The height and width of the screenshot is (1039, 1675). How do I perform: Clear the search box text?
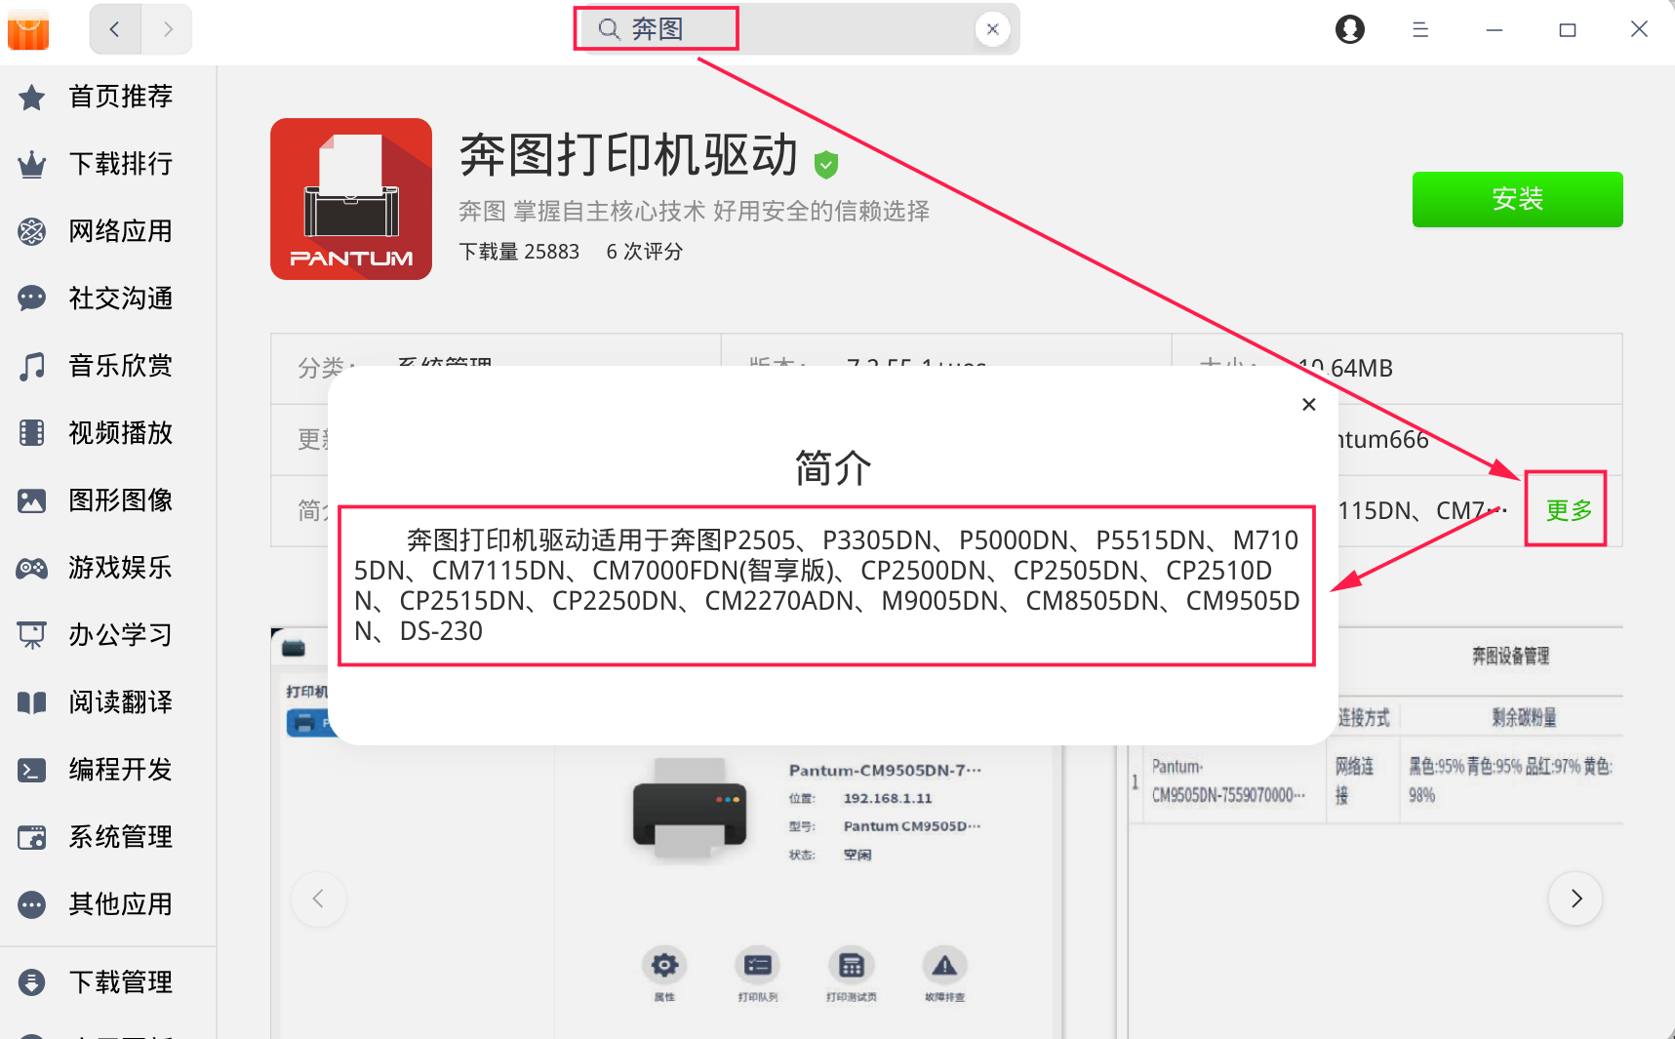[x=992, y=29]
